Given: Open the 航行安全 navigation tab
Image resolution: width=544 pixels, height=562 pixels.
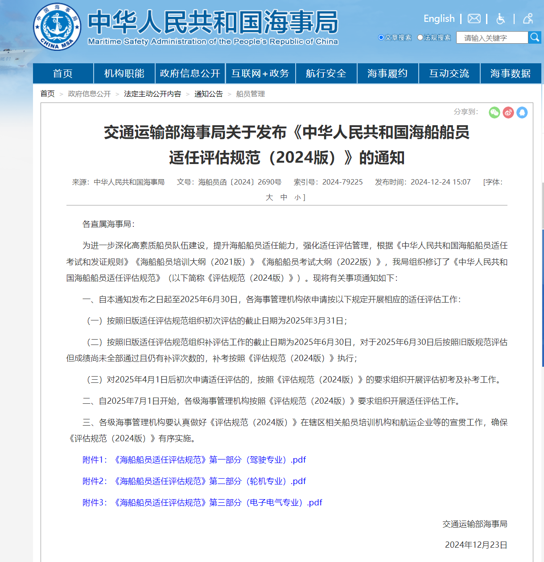Looking at the screenshot, I should pos(326,73).
